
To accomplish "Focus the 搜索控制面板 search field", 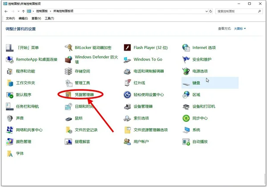I will [x=237, y=11].
